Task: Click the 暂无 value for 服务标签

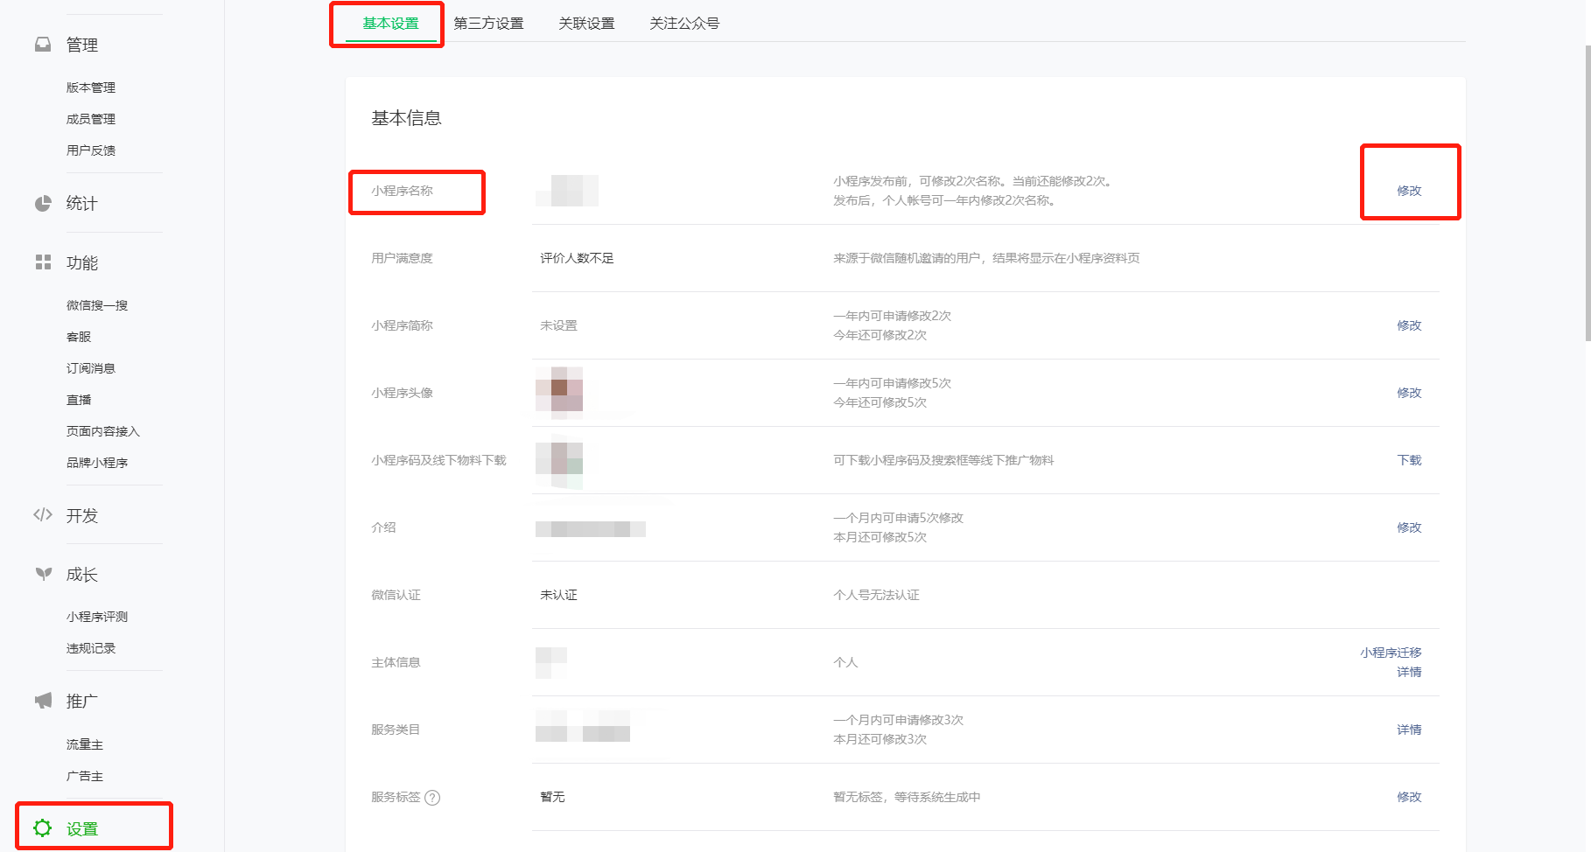Action: 552,797
